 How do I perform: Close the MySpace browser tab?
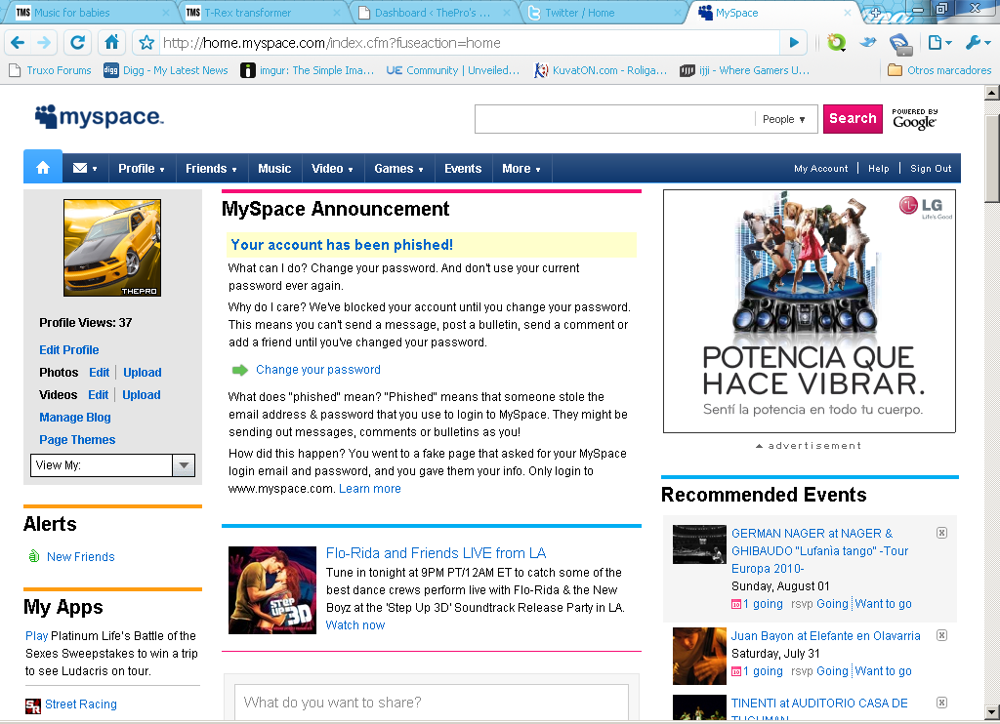(848, 13)
